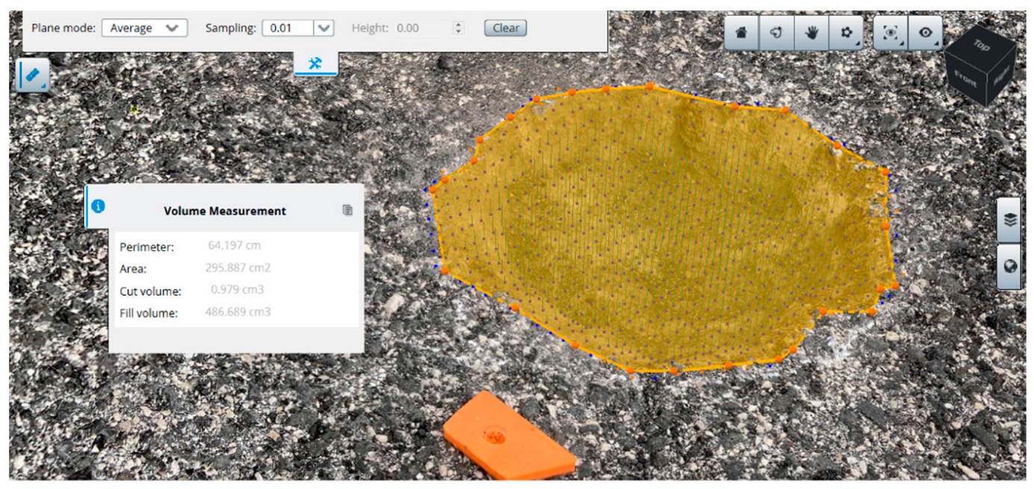Click the blue info icon
Viewport: 1034px width, 489px height.
click(x=98, y=206)
